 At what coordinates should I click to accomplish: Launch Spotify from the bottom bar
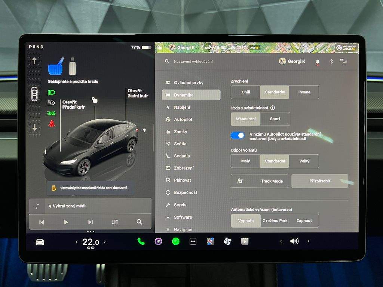click(176, 241)
